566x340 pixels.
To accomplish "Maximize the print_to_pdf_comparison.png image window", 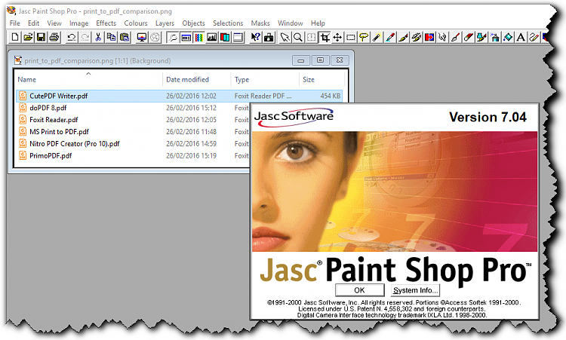I will [320, 60].
